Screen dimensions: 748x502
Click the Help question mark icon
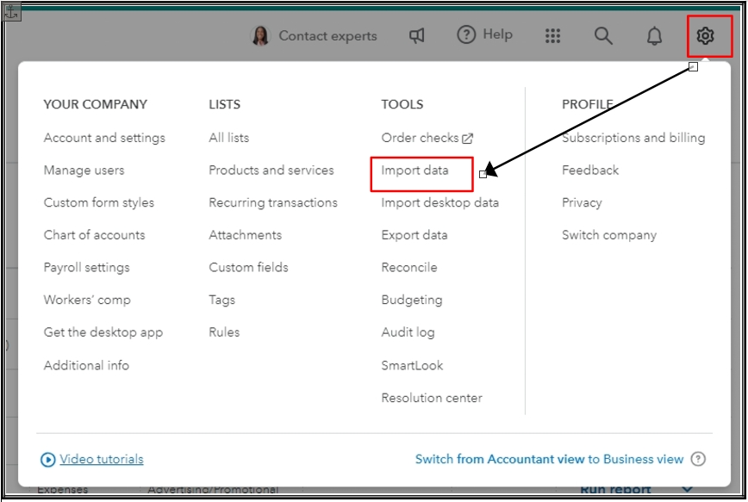coord(466,35)
